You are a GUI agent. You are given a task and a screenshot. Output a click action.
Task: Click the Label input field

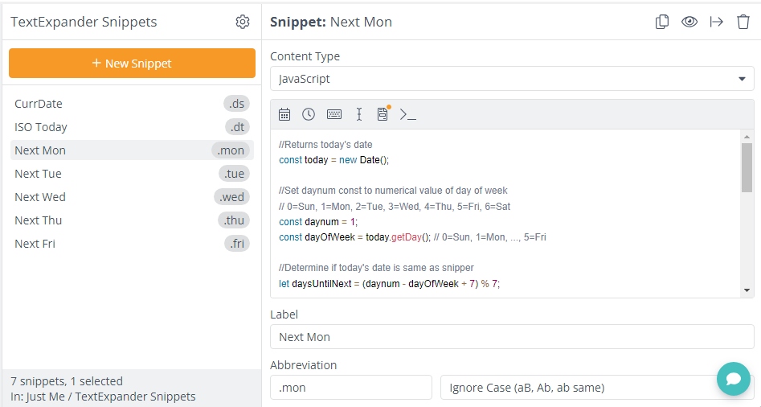(512, 337)
